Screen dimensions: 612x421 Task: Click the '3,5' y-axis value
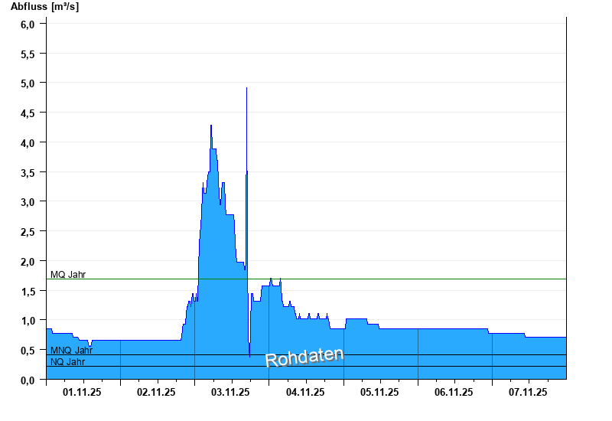[x=28, y=173]
